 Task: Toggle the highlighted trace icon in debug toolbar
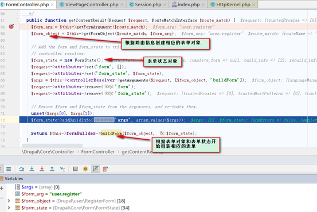click(95, 169)
